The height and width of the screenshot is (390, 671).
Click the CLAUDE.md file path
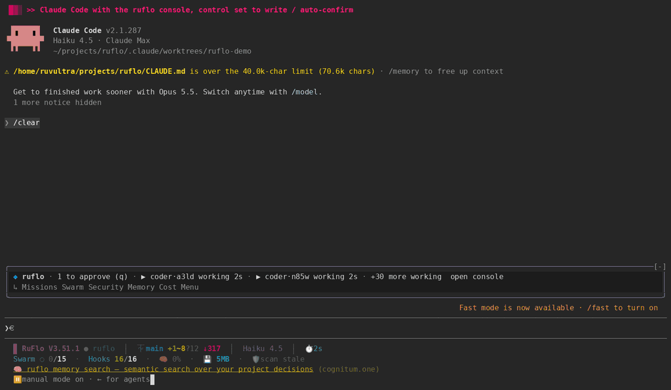[100, 71]
